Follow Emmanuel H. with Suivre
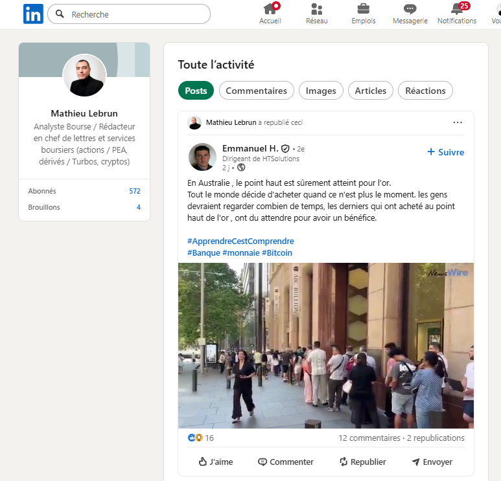This screenshot has width=501, height=481. [446, 152]
